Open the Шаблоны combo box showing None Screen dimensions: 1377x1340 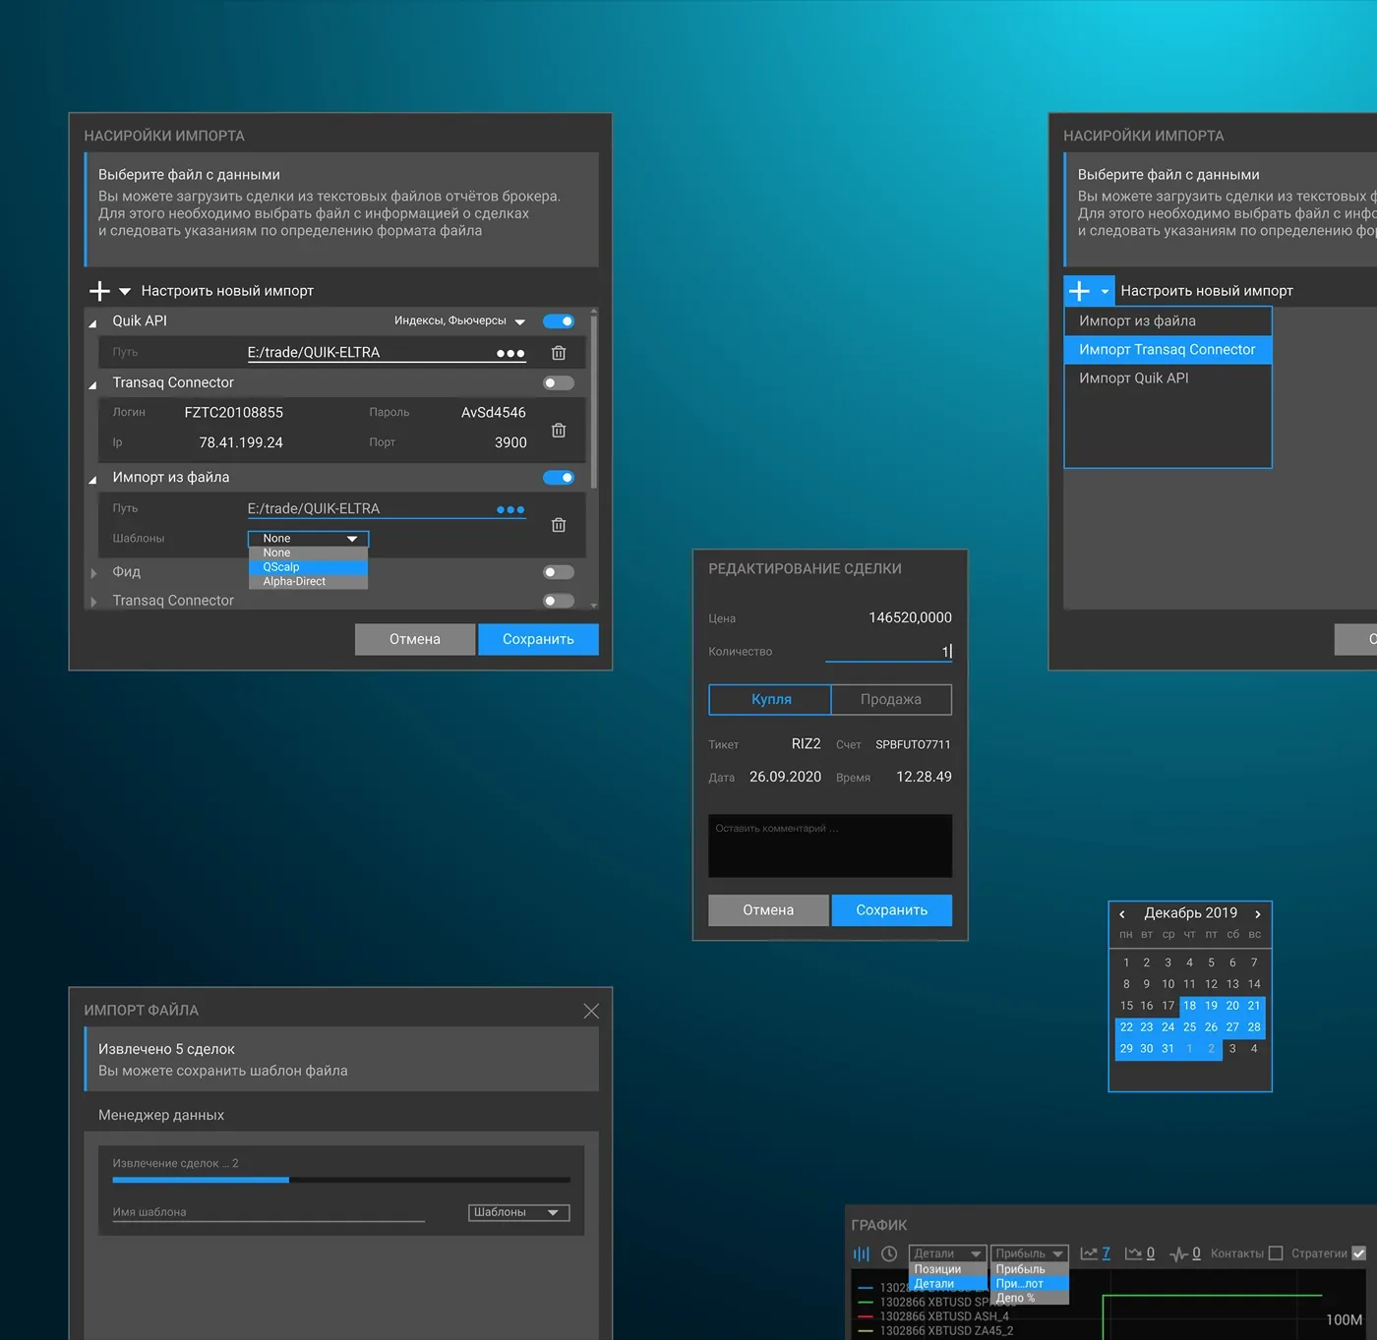[308, 539]
